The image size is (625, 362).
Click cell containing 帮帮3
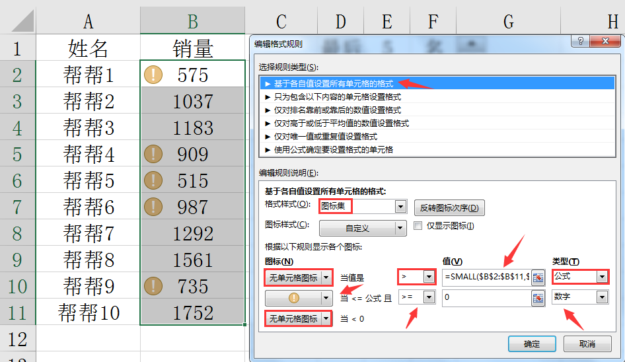coord(88,127)
